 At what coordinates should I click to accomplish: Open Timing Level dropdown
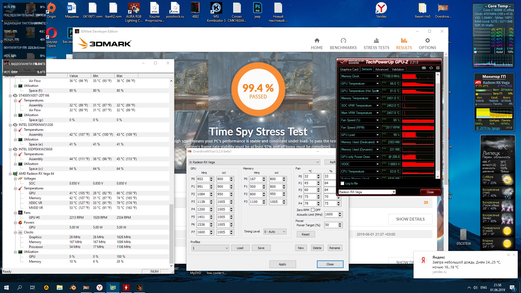[275, 231]
